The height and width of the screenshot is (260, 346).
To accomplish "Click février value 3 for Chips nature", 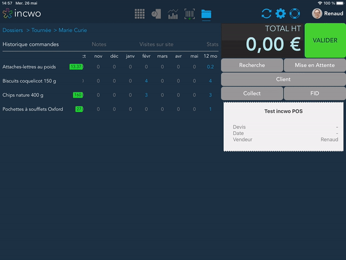I will pyautogui.click(x=146, y=95).
